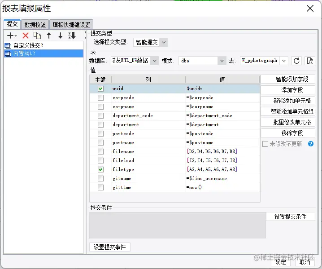Open add-item dropdown arrow next to plus
This screenshot has width=322, height=269.
[16, 36]
